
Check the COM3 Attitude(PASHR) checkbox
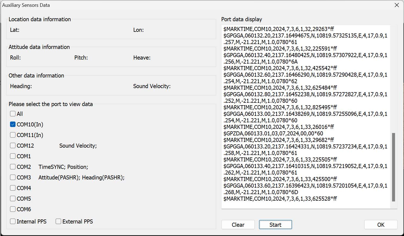13,178
